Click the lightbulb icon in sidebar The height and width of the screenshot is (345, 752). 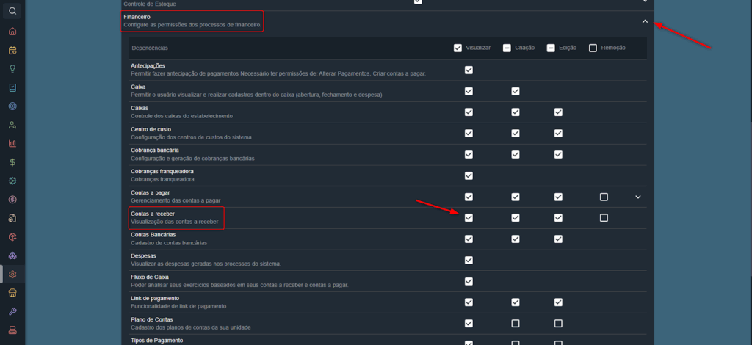click(12, 68)
